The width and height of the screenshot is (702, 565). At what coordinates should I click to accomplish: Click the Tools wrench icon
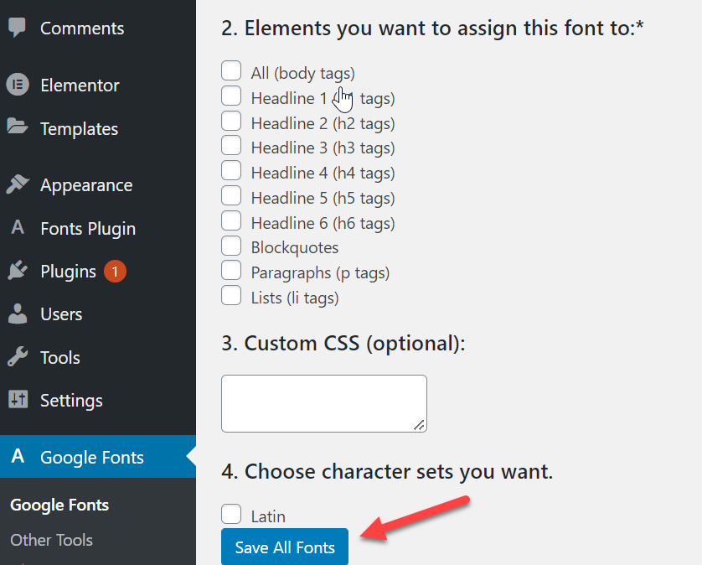point(18,356)
